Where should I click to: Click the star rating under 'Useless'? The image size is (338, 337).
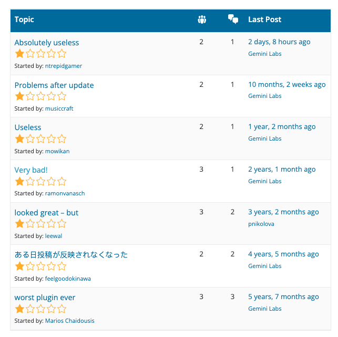[x=40, y=138]
